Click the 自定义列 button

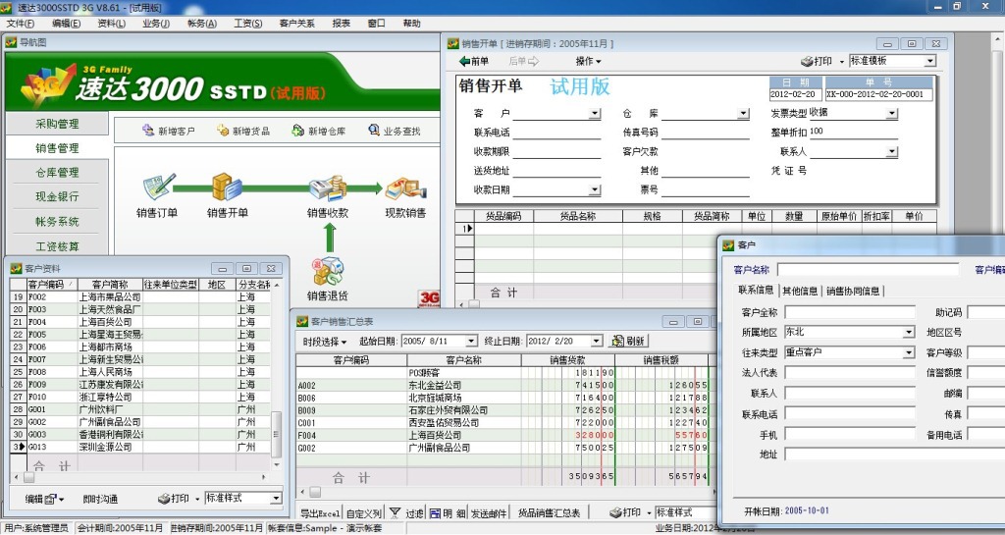coord(364,513)
